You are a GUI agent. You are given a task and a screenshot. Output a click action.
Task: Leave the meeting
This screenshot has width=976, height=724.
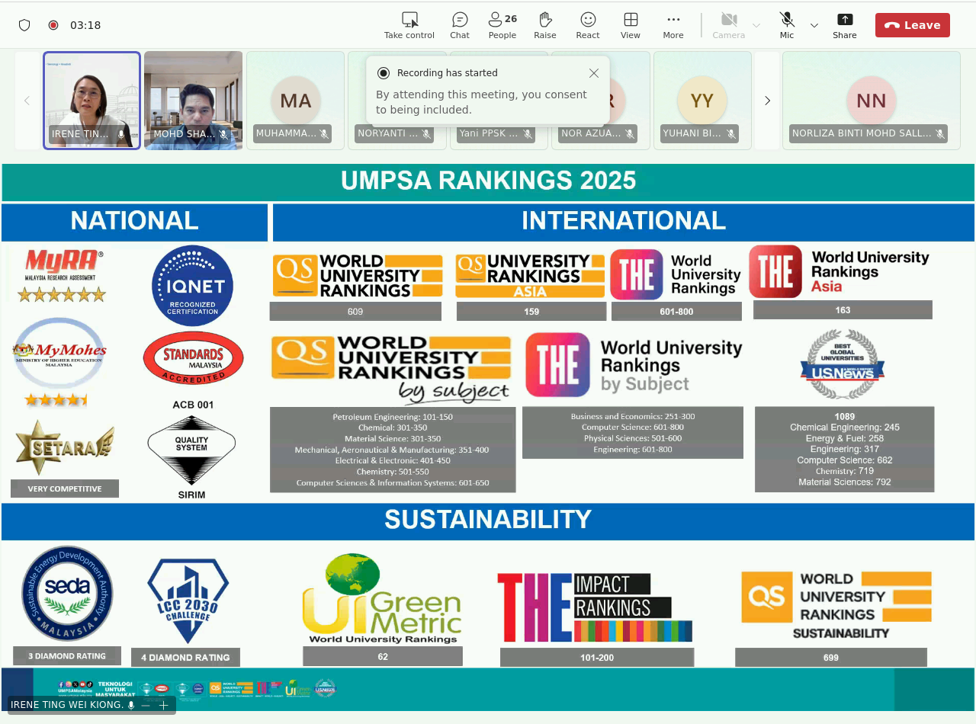point(913,25)
